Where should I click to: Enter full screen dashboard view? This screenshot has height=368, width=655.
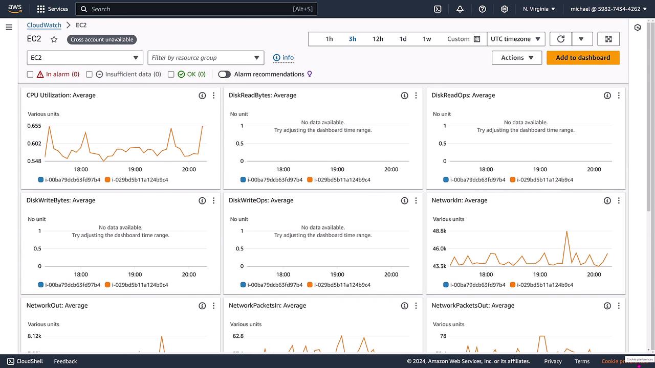[608, 39]
